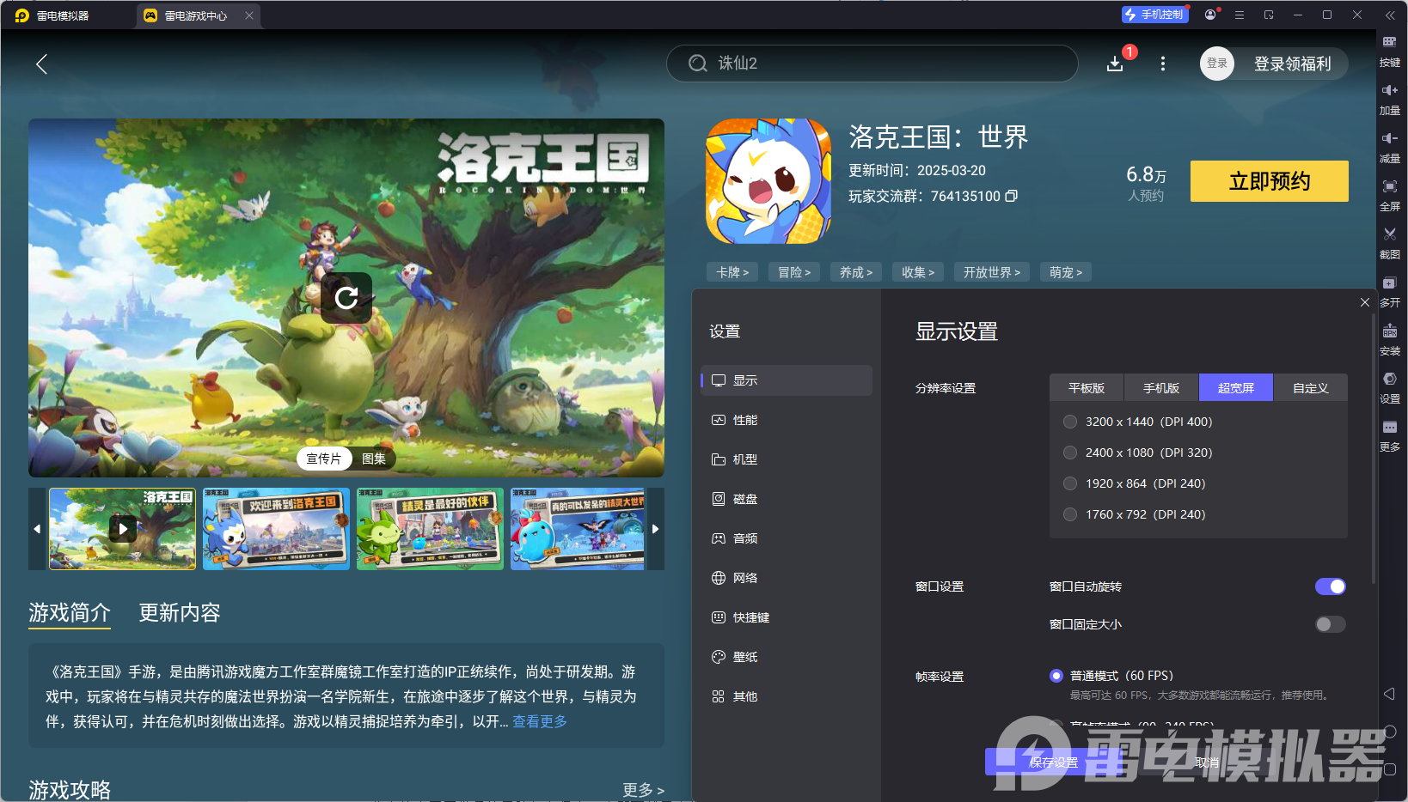Click the 查看更多 link in game description
Viewport: 1408px width, 802px height.
click(539, 722)
